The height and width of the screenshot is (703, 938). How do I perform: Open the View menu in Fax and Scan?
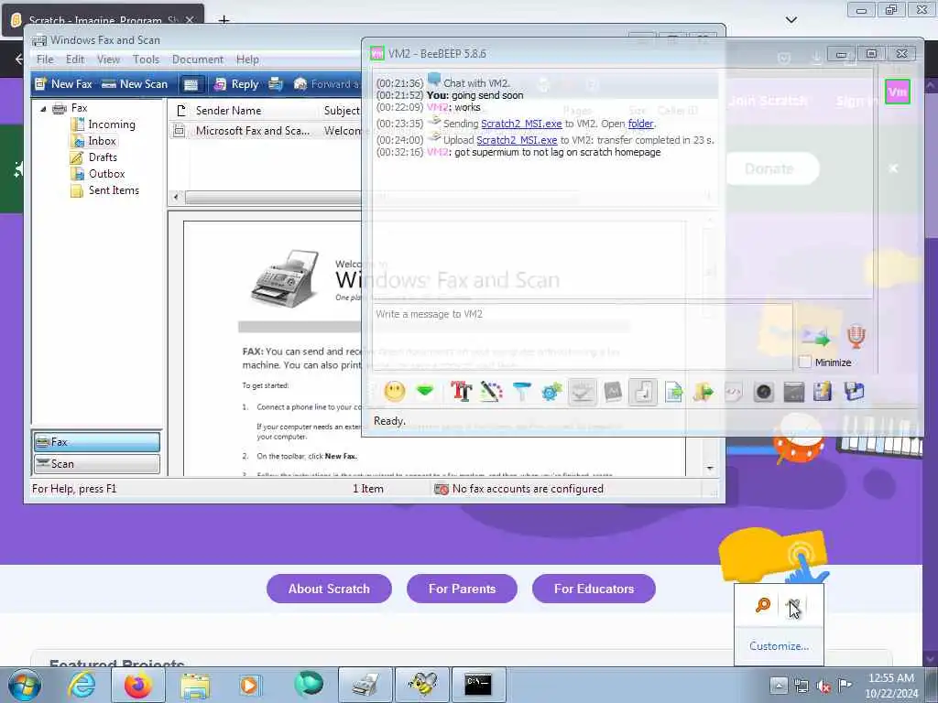tap(108, 59)
